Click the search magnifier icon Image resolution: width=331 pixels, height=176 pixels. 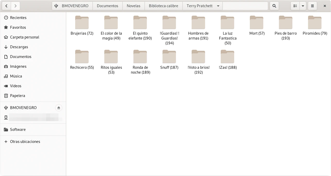pyautogui.click(x=274, y=6)
